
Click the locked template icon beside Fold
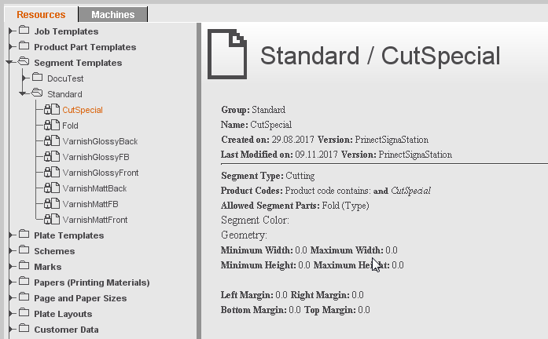point(52,126)
